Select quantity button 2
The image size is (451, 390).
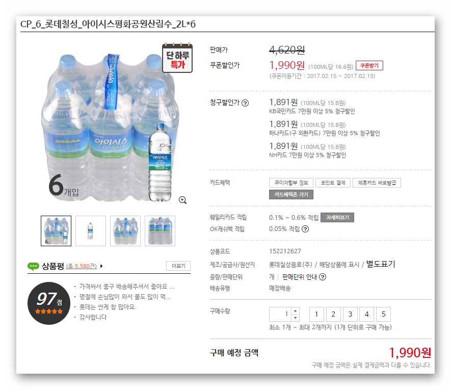click(x=333, y=315)
